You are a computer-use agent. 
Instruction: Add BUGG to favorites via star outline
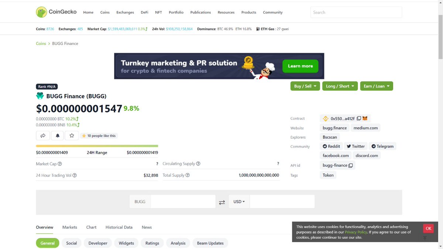pos(72,136)
